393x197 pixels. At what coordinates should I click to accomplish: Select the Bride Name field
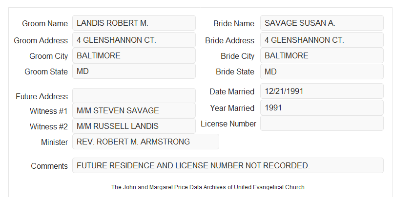point(322,23)
